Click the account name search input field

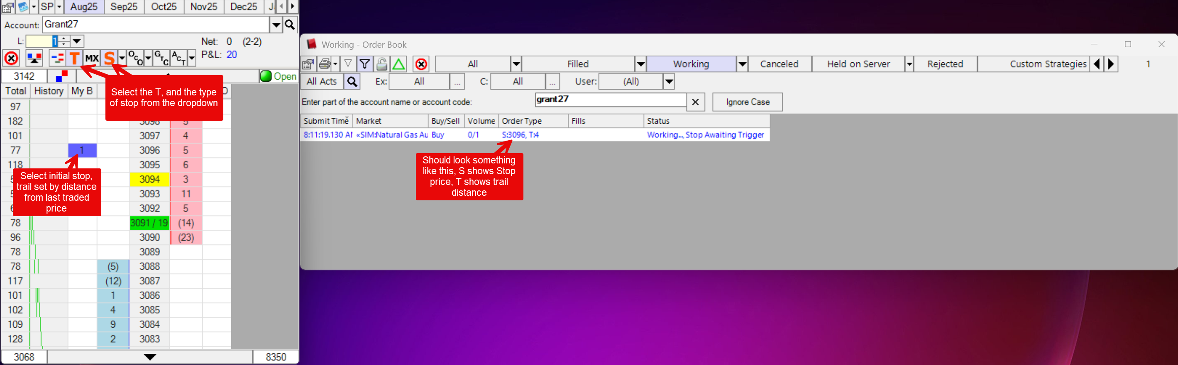pyautogui.click(x=610, y=100)
